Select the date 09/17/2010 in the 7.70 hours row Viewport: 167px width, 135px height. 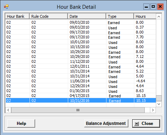(79, 37)
